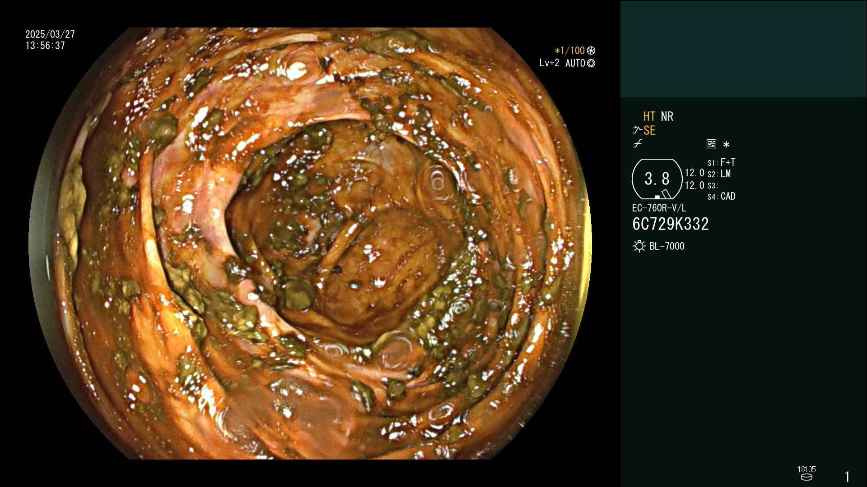The image size is (867, 487).
Task: Click the lower 12.0 value
Action: pyautogui.click(x=695, y=185)
